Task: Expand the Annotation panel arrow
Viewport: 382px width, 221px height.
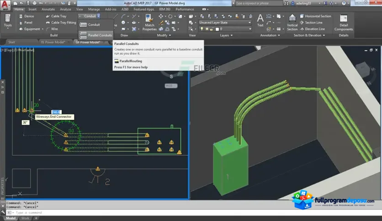Action: [x=279, y=35]
